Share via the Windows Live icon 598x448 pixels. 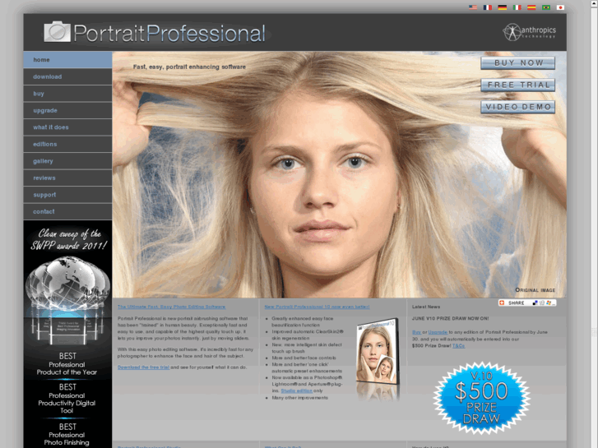(x=549, y=303)
